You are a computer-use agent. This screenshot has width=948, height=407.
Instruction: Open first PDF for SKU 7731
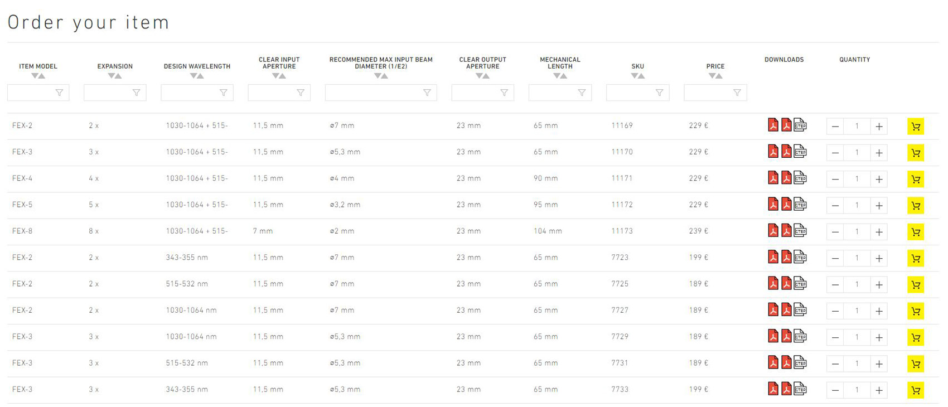pyautogui.click(x=773, y=362)
